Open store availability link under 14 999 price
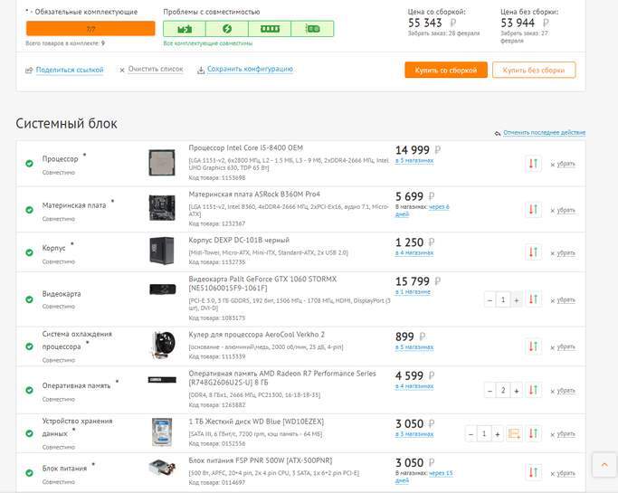Viewport: 618px width, 493px height. (x=414, y=160)
